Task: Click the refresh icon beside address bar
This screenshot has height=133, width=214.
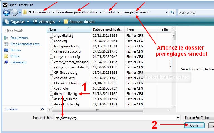Action: pos(173,12)
